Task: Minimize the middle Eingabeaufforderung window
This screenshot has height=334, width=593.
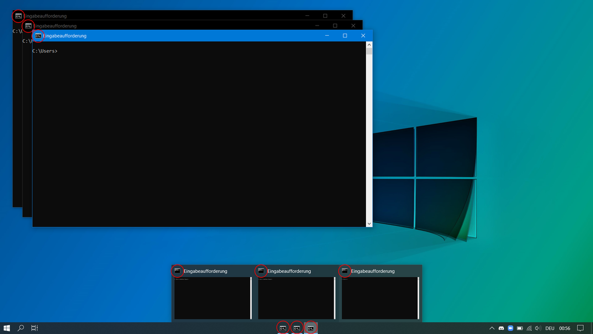Action: 317,26
